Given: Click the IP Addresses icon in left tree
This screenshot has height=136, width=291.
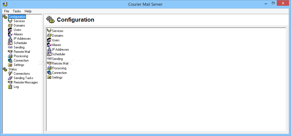Looking at the screenshot, I should pyautogui.click(x=10, y=39).
